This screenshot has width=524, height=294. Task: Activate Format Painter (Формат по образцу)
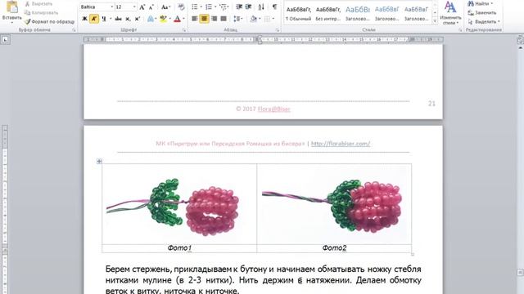pos(49,22)
